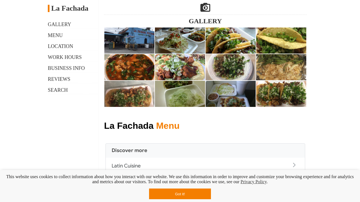This screenshot has height=202, width=360.
Task: Open the shredded lettuce plate photo
Action: click(180, 94)
